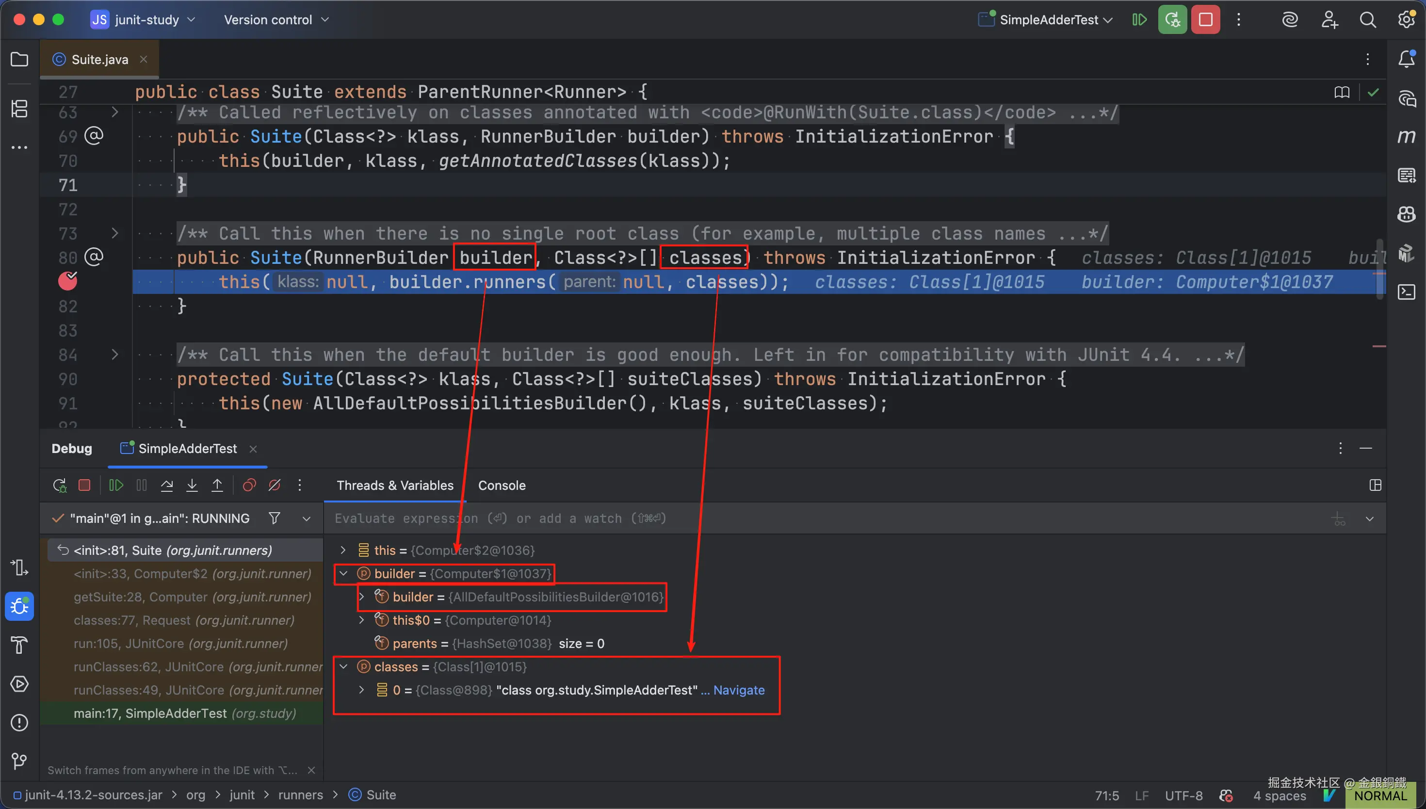The width and height of the screenshot is (1426, 809).
Task: Click the Step Into debug icon
Action: 192,485
